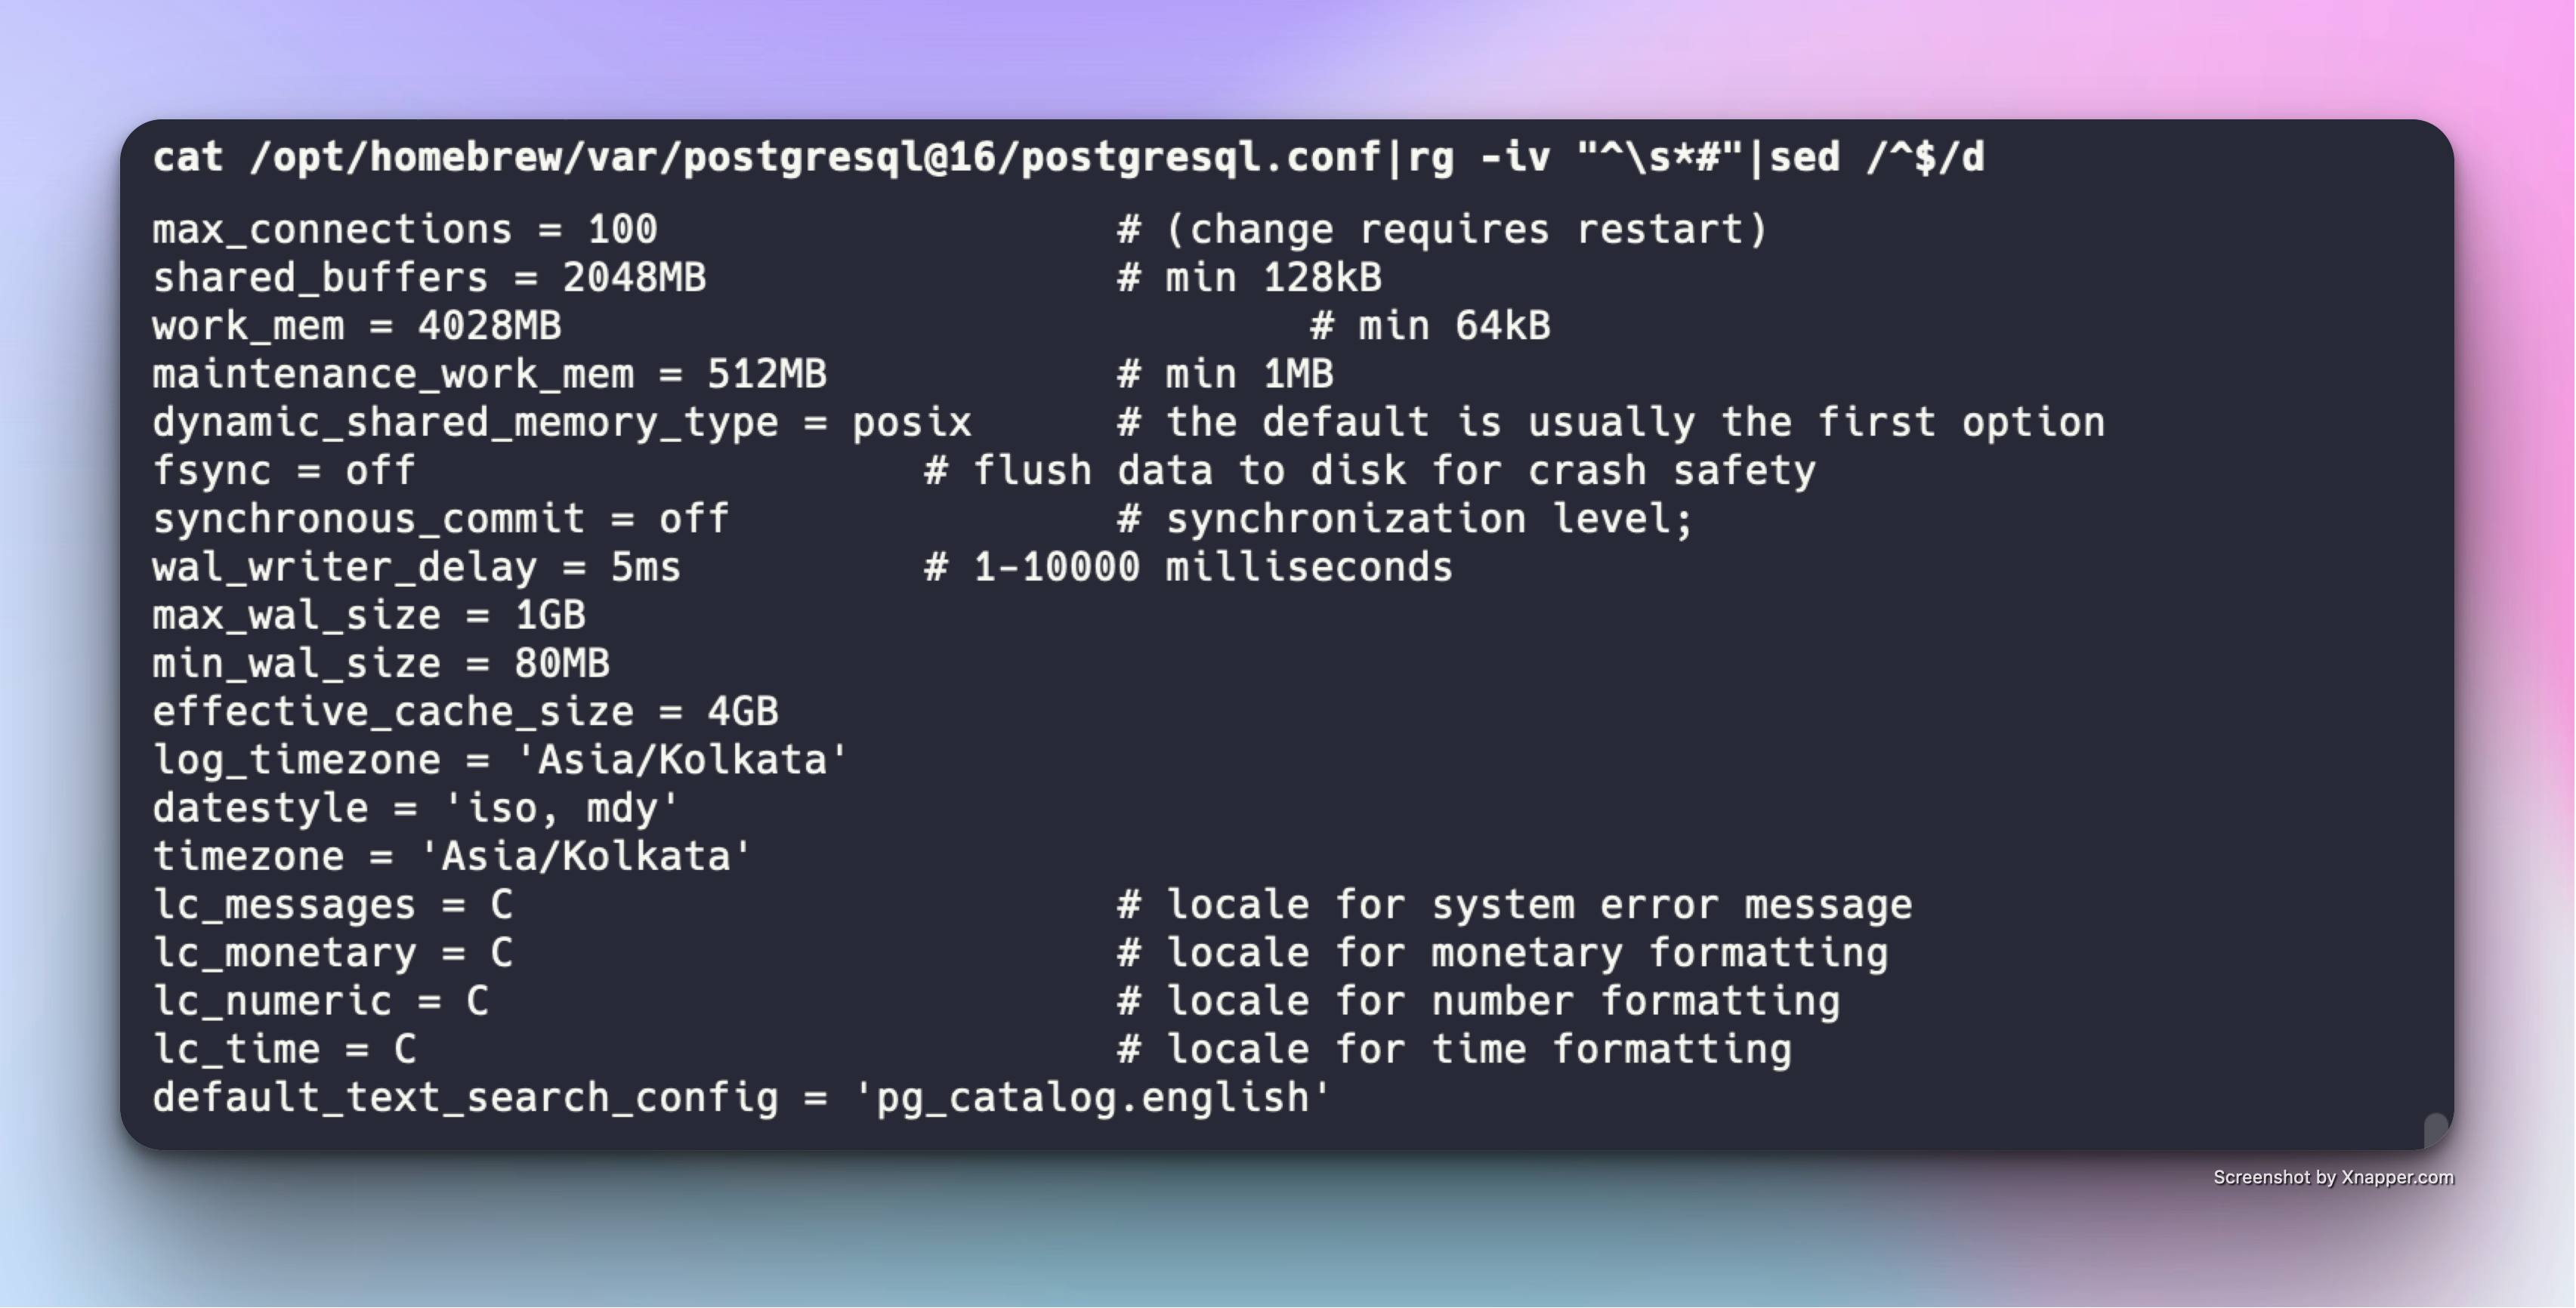2576x1308 pixels.
Task: Click the cat command line at top
Action: pyautogui.click(x=1068, y=158)
